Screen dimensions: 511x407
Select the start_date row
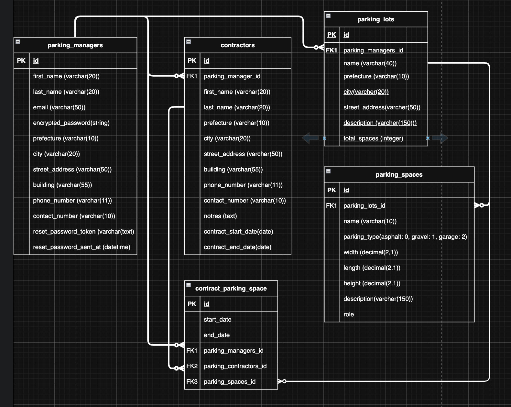pos(231,320)
